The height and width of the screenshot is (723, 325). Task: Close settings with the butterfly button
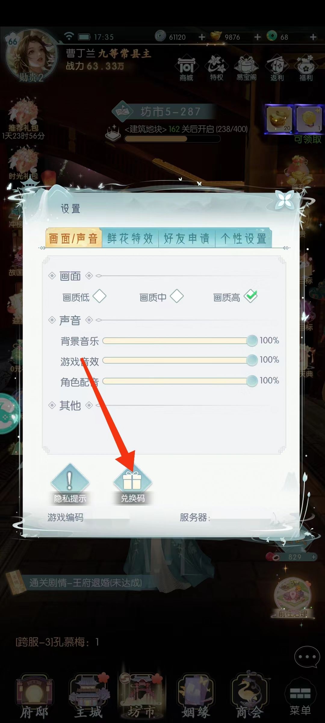(284, 200)
